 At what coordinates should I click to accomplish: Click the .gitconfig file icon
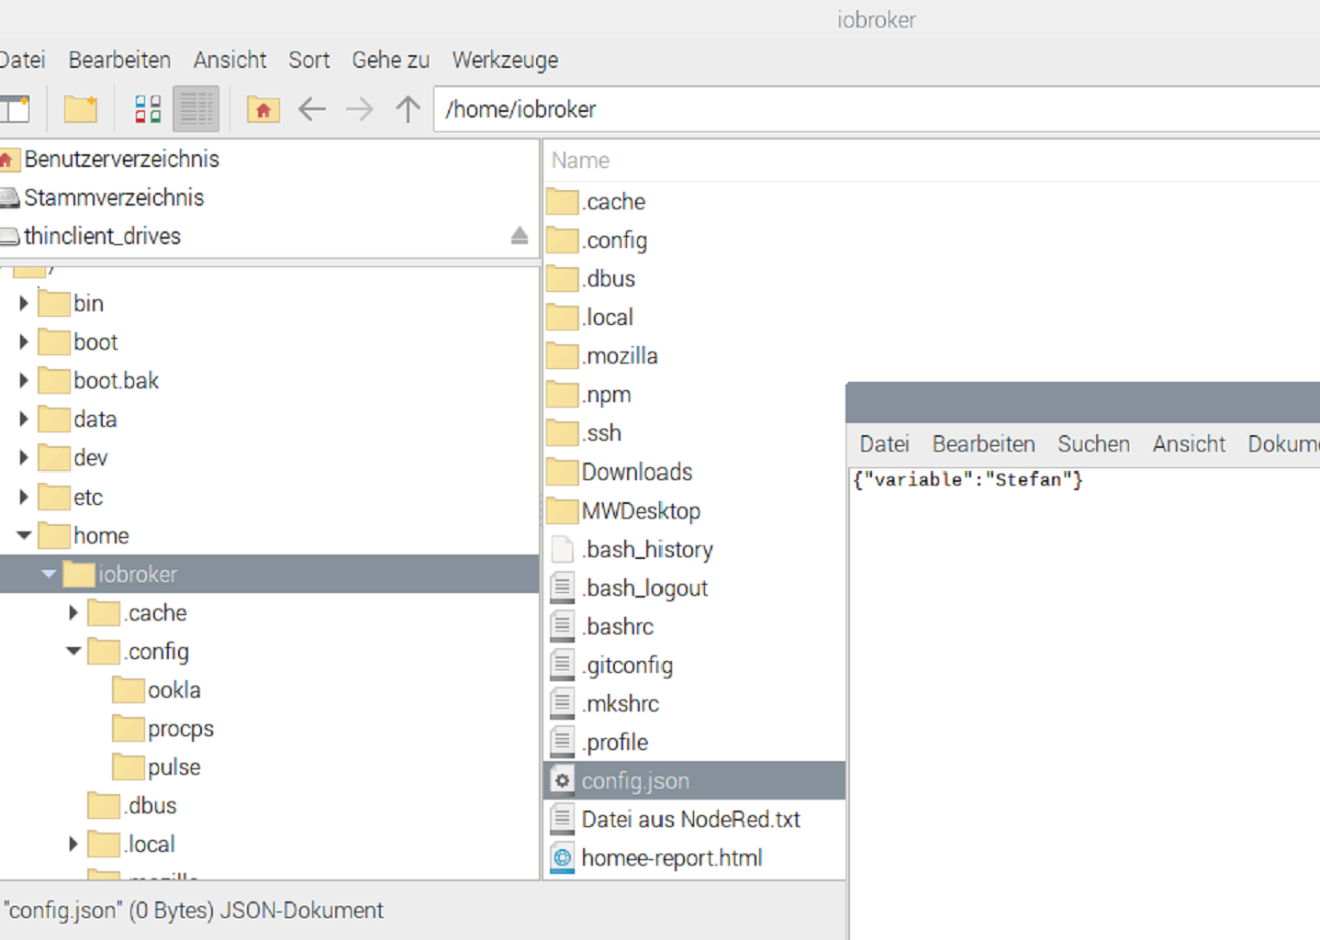coord(563,665)
